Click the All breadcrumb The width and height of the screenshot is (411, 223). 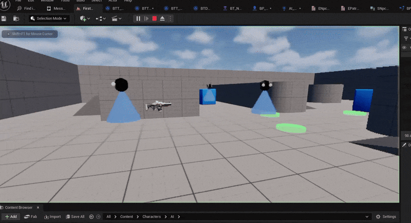(108, 216)
